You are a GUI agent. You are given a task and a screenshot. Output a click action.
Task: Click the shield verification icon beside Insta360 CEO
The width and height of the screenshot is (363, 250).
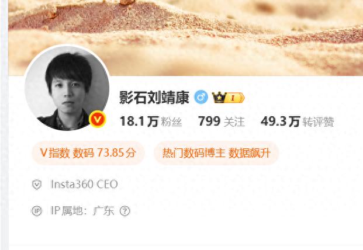coord(37,185)
